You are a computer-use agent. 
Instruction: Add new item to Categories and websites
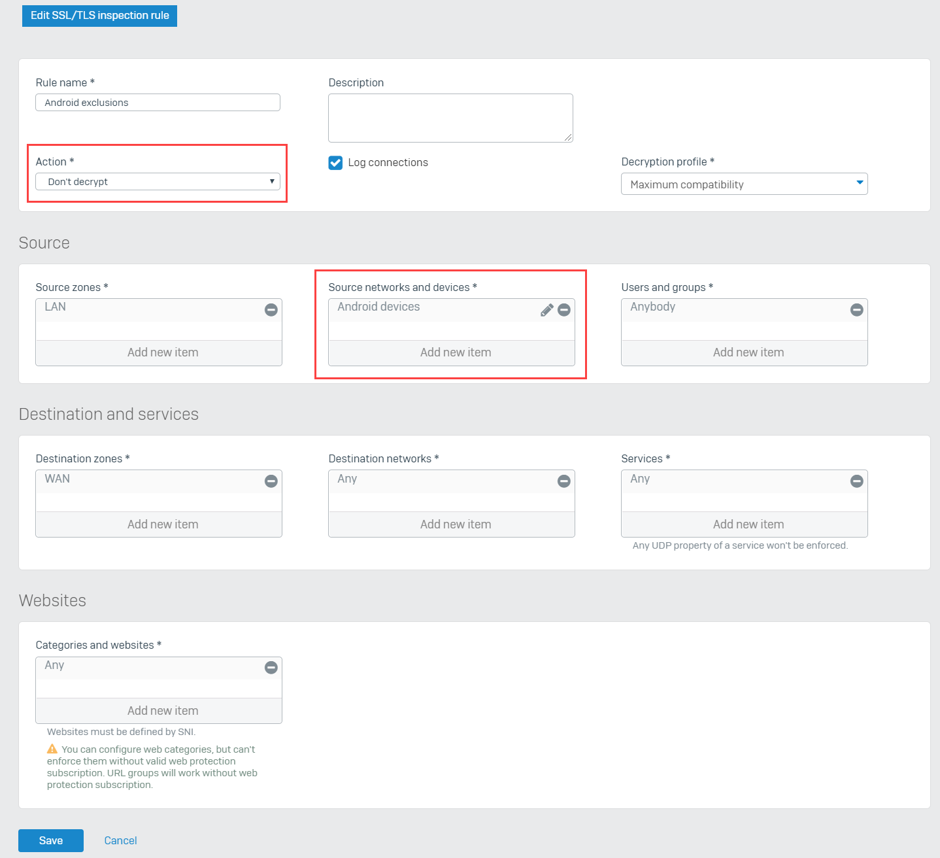158,710
